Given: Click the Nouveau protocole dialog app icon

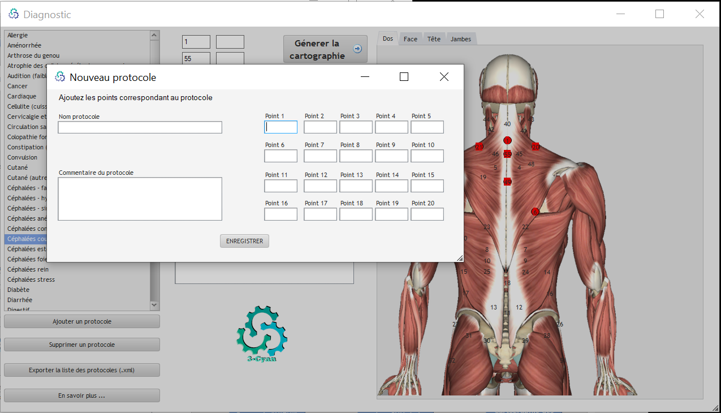Looking at the screenshot, I should point(60,77).
